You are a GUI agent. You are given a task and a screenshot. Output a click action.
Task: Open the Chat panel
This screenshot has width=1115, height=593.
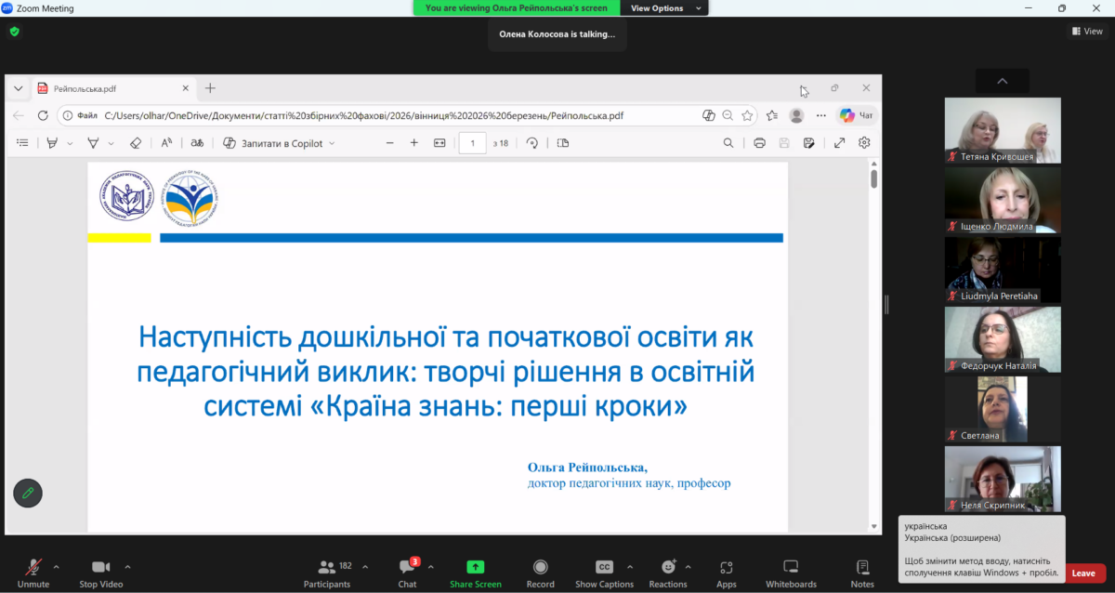[x=407, y=568]
